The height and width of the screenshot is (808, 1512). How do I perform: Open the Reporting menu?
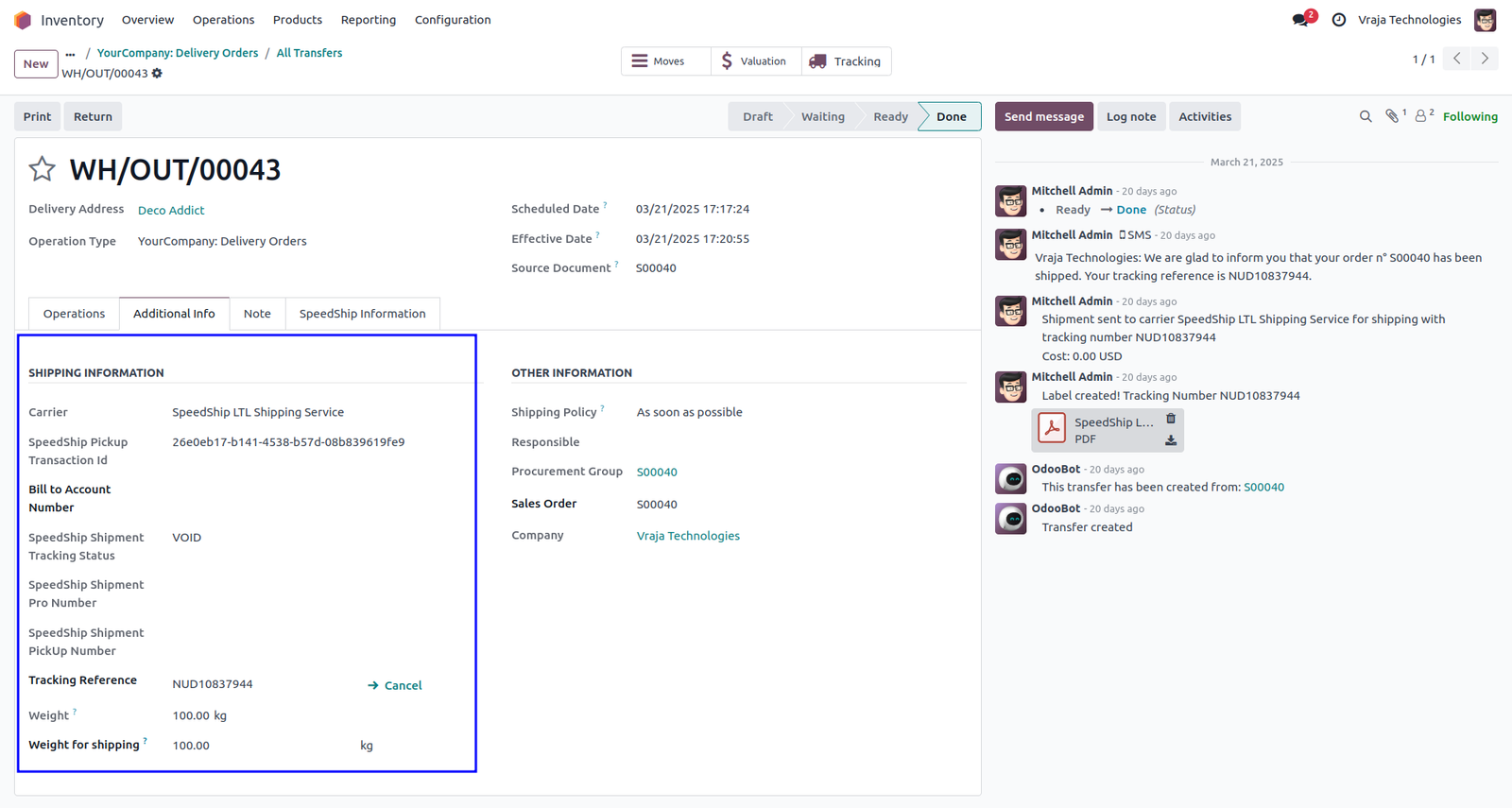point(369,20)
